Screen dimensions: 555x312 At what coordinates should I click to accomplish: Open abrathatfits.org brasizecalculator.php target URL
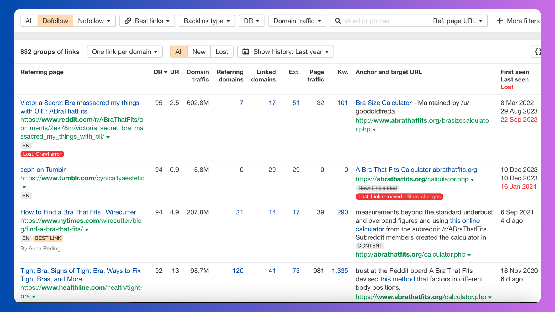coord(422,125)
